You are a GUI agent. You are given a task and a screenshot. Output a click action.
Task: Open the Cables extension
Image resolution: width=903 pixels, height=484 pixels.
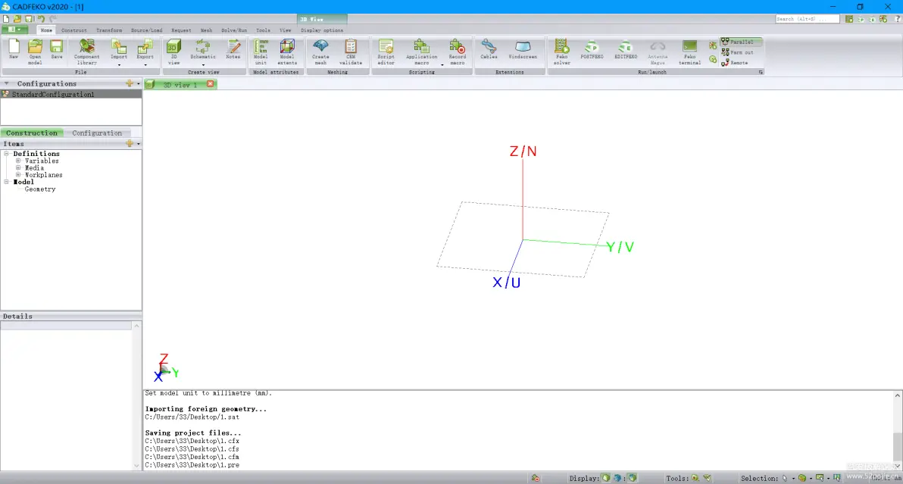[489, 48]
